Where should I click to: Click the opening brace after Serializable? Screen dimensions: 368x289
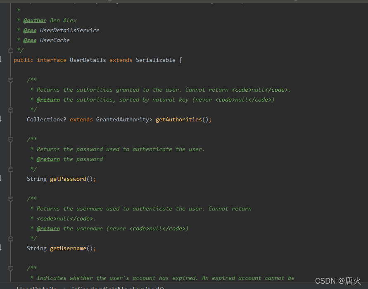pos(180,60)
